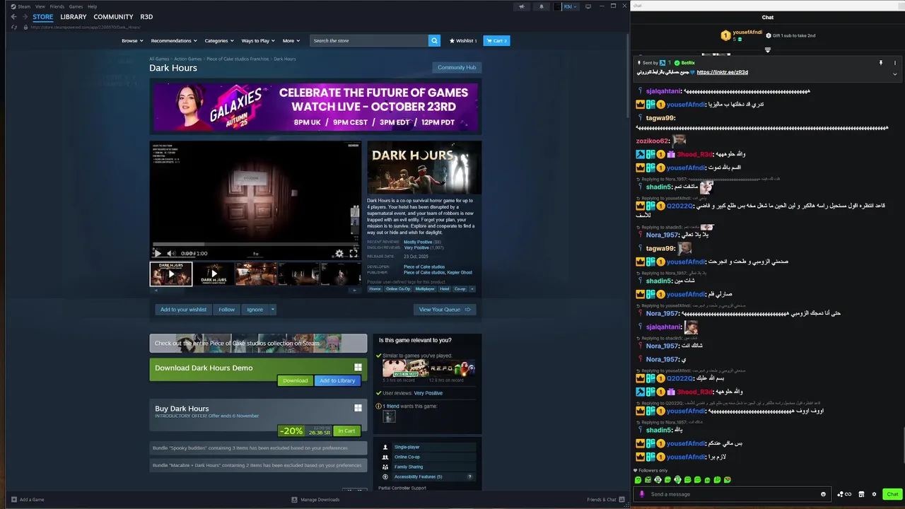Click the Piece of Cake studios developer link

[x=424, y=267]
